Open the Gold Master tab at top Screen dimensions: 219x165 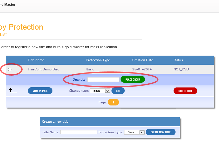click(8, 5)
